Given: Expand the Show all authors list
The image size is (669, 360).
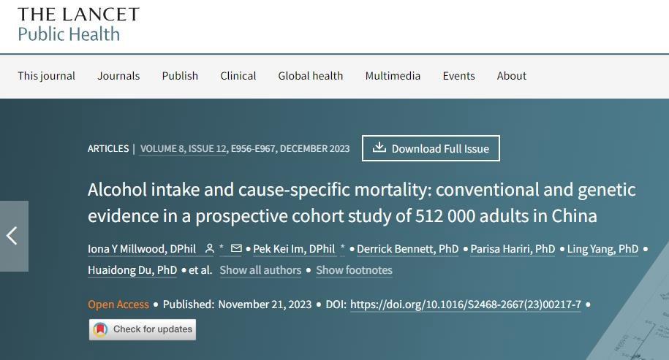Looking at the screenshot, I should 260,270.
